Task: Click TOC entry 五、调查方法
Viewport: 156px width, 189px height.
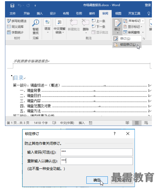Action: (30, 111)
